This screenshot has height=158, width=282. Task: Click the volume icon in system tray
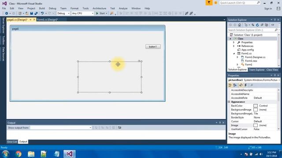pos(261,154)
